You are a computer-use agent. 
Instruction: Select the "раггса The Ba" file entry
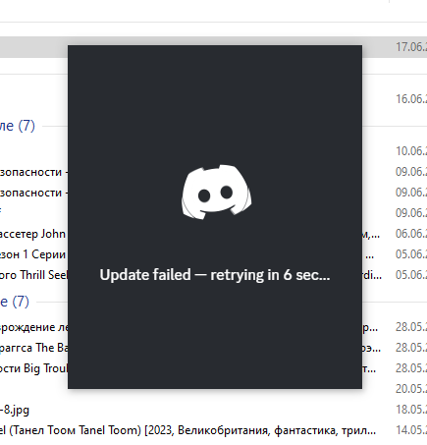[x=33, y=348]
